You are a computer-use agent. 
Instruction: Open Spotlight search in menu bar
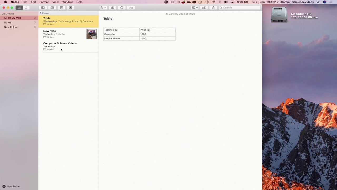pyautogui.click(x=318, y=2)
